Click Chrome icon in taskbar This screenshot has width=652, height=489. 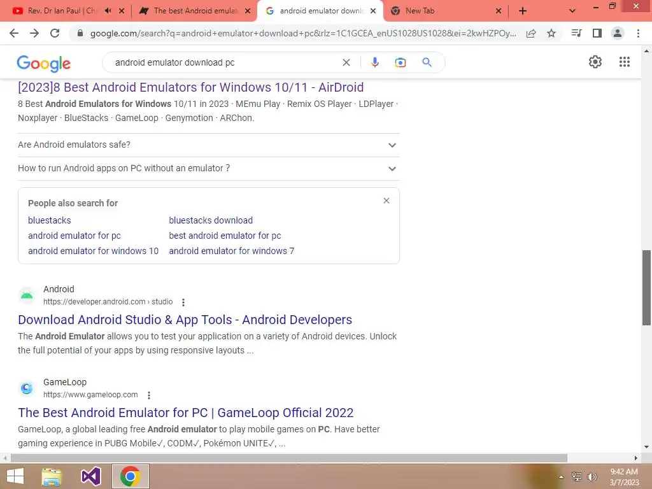point(130,476)
